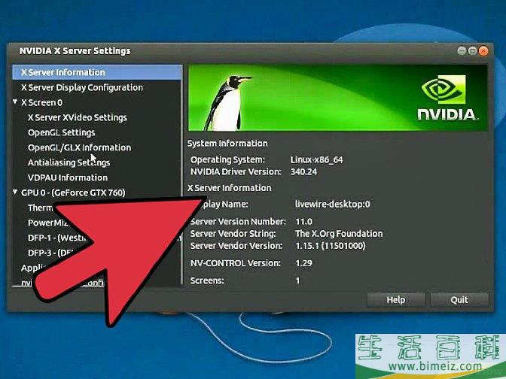Click the Server Vendor String label
The height and width of the screenshot is (379, 506).
pos(233,234)
